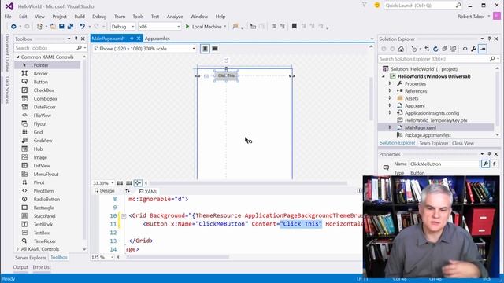Click the Save All toolbar icon
Viewport: 504px width, 283px height.
[x=70, y=26]
